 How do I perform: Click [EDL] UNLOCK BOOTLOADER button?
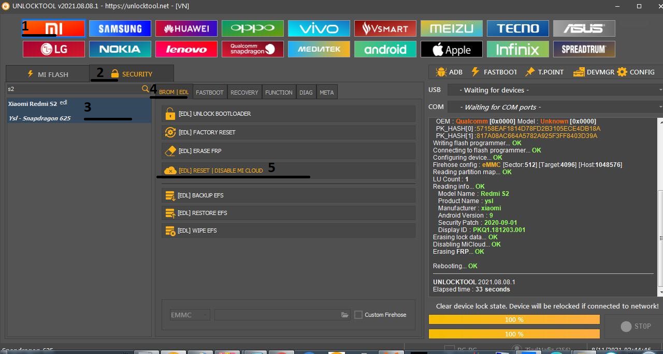[x=289, y=114]
